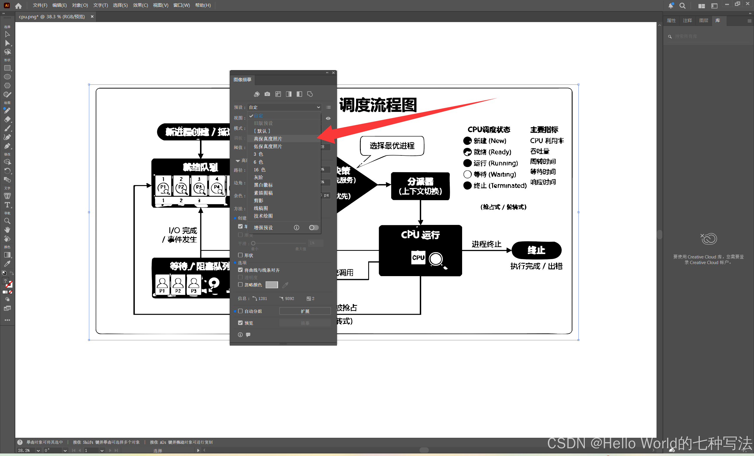
Task: Click the 扩展 button
Action: [305, 311]
